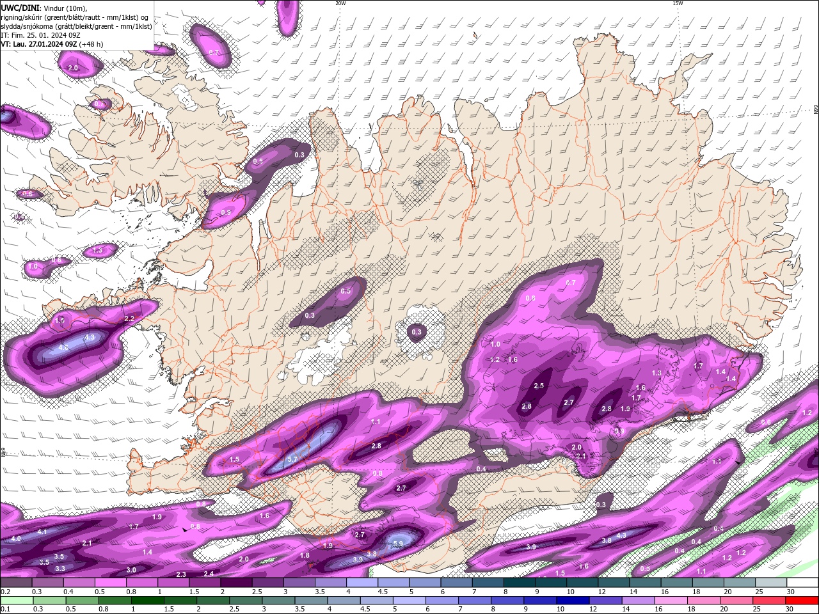Image resolution: width=819 pixels, height=614 pixels.
Task: Click the 4.0 snowfall value on the map
Action: [x=16, y=539]
